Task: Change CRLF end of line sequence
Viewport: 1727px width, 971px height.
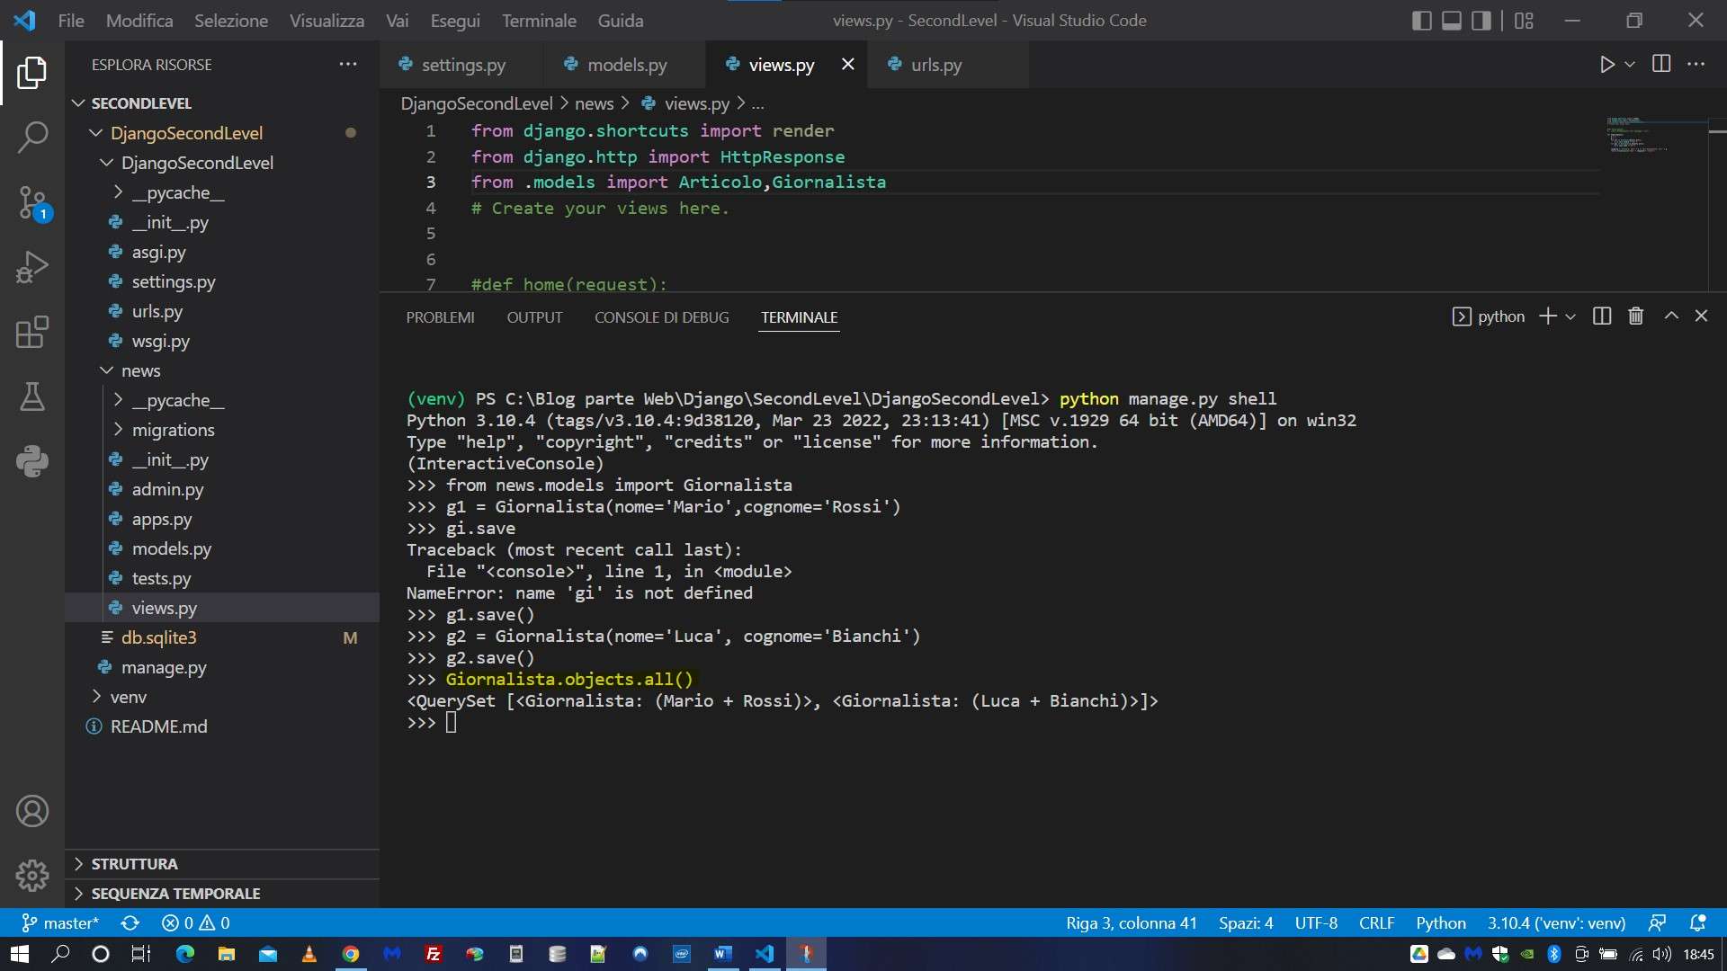Action: pos(1376,923)
